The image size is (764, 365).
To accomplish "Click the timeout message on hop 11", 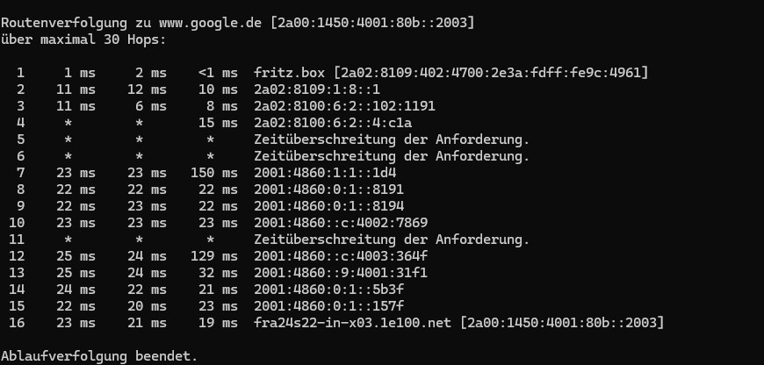I will point(392,239).
